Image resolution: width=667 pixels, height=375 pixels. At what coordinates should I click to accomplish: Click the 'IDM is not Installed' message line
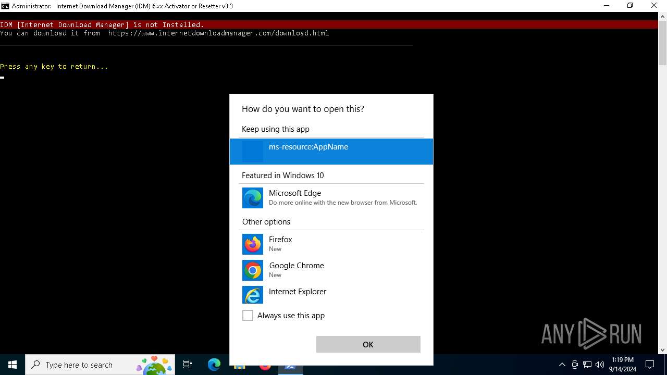[102, 24]
